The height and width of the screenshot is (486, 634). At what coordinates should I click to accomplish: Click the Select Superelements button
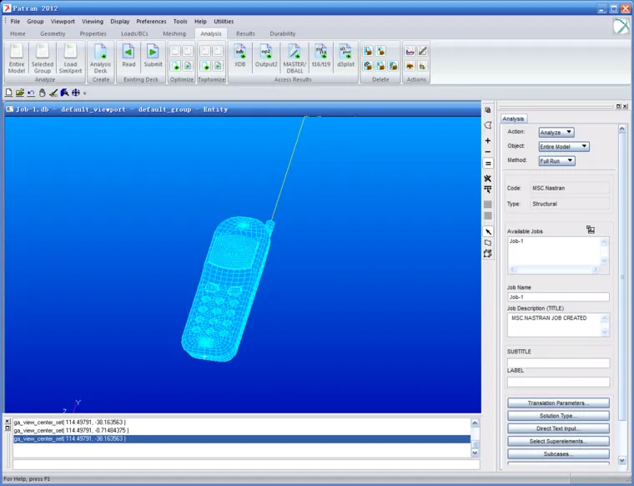(558, 441)
